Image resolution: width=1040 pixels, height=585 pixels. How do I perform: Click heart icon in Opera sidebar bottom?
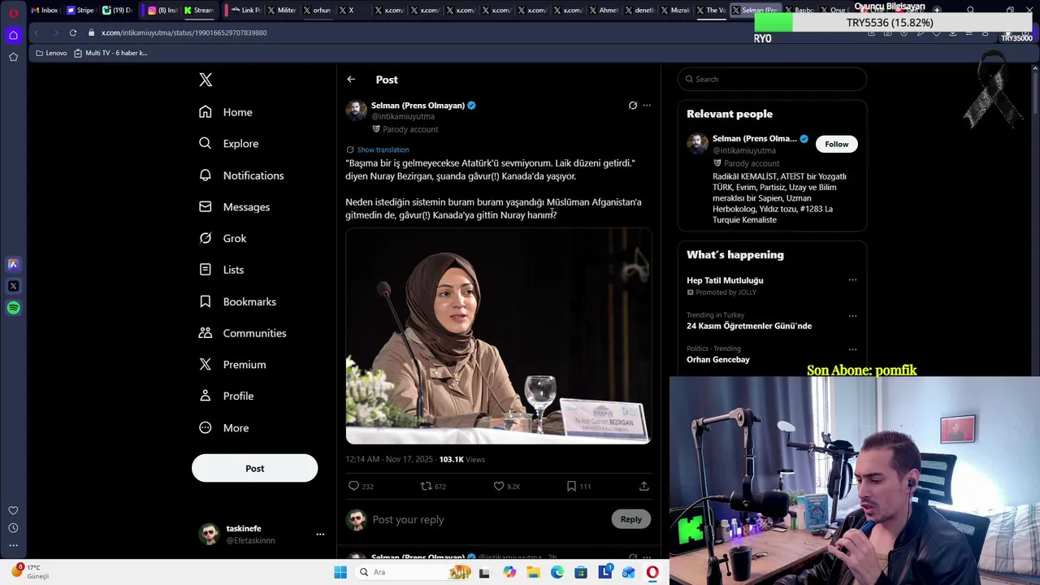pos(13,510)
